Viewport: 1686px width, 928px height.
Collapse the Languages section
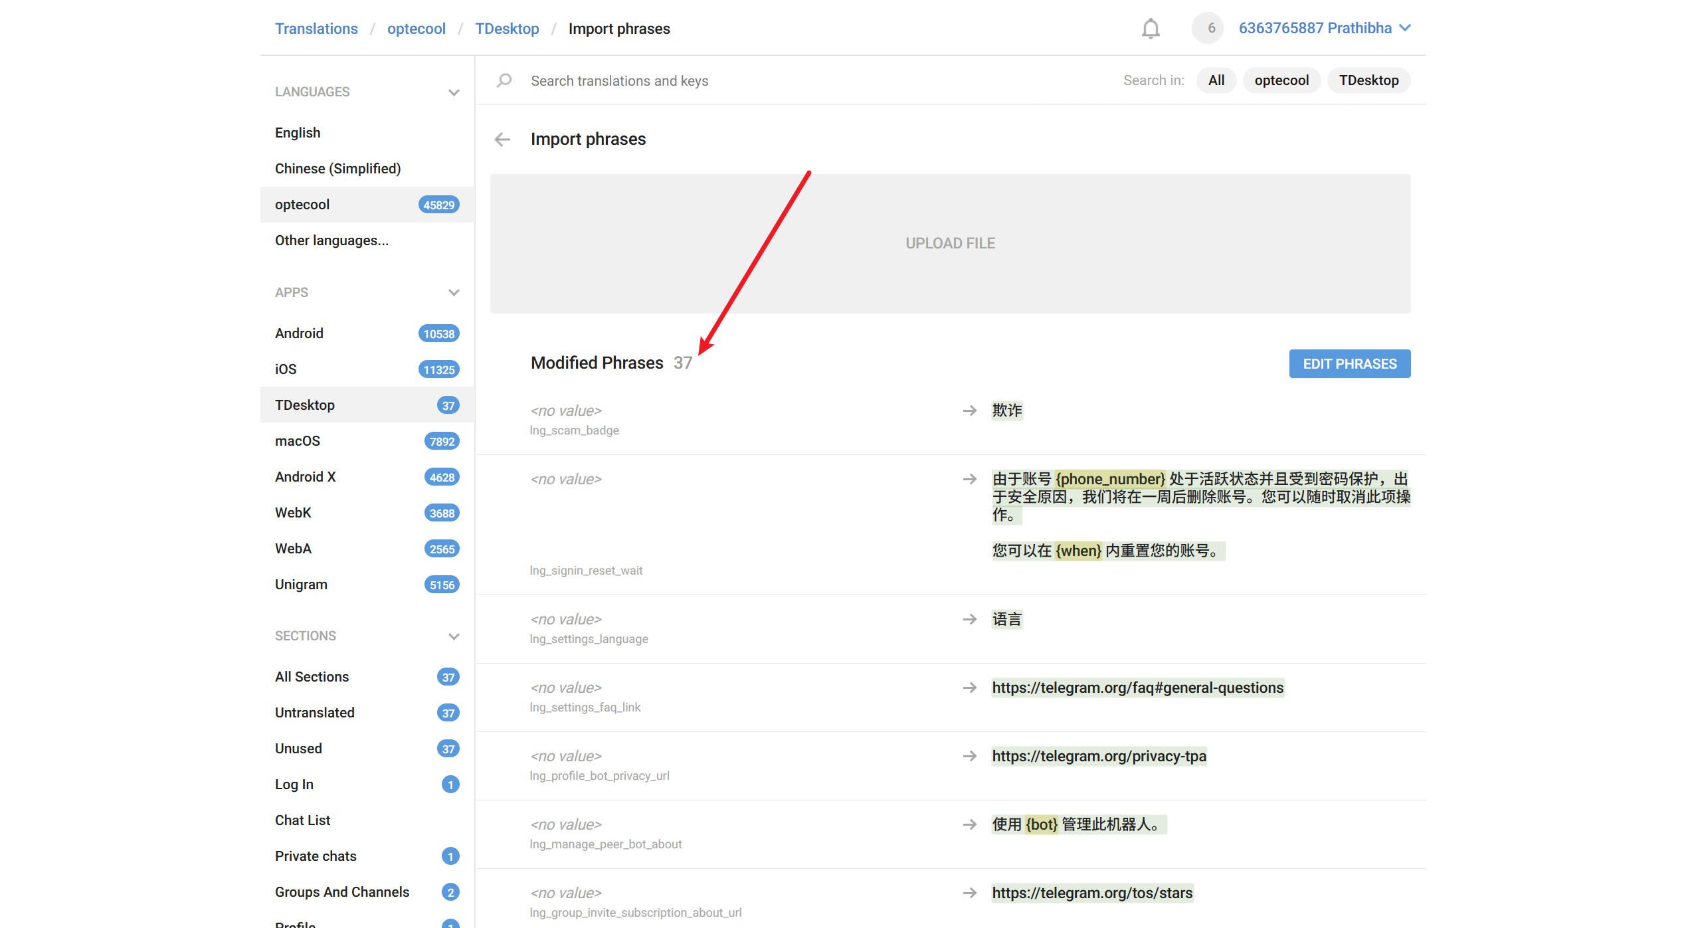454,92
